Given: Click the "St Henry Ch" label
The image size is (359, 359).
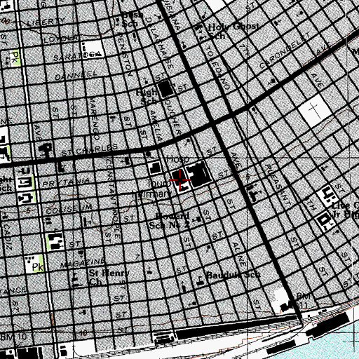Looking at the screenshot, I should (109, 278).
